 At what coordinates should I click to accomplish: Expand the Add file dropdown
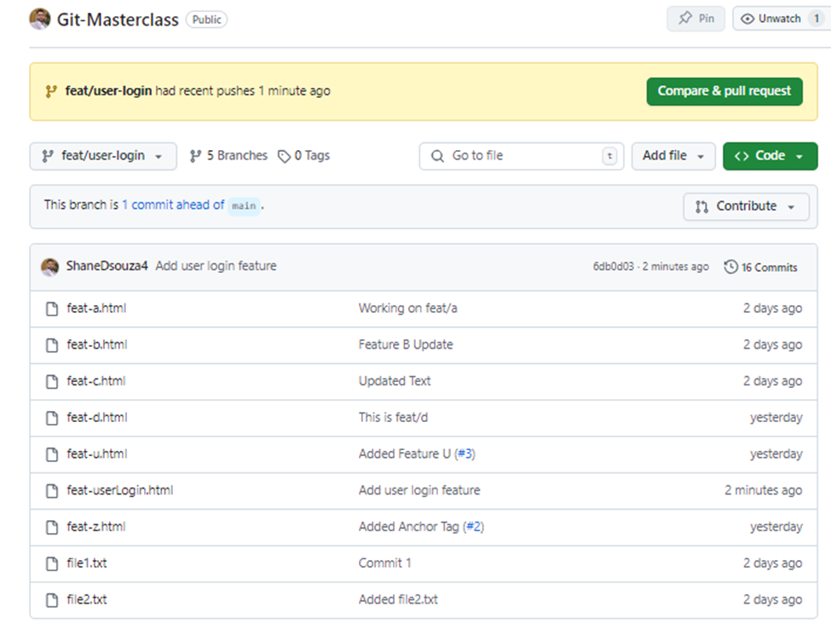[673, 156]
